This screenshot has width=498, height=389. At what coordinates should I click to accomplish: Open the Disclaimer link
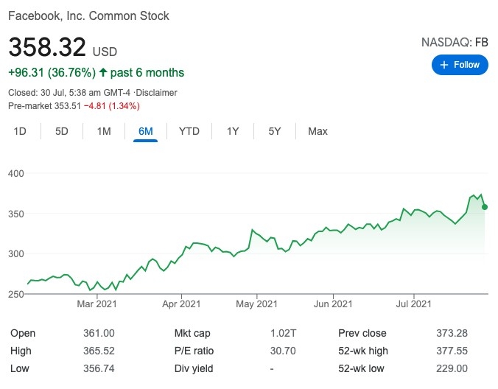[x=156, y=93]
